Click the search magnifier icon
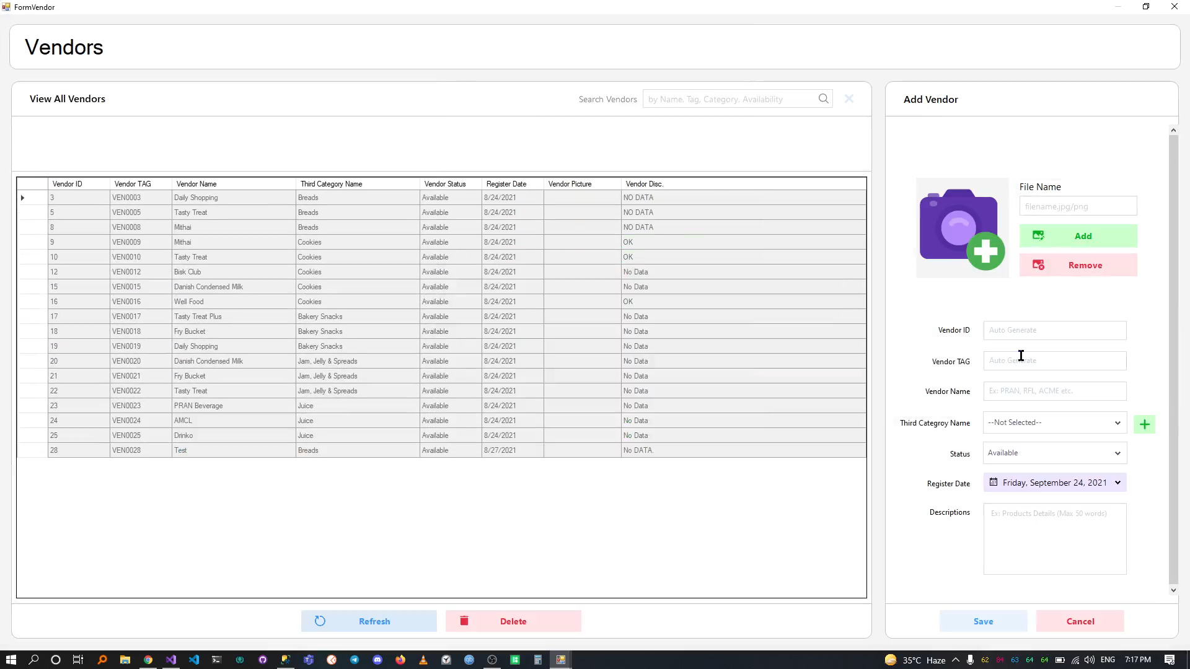 pos(823,99)
